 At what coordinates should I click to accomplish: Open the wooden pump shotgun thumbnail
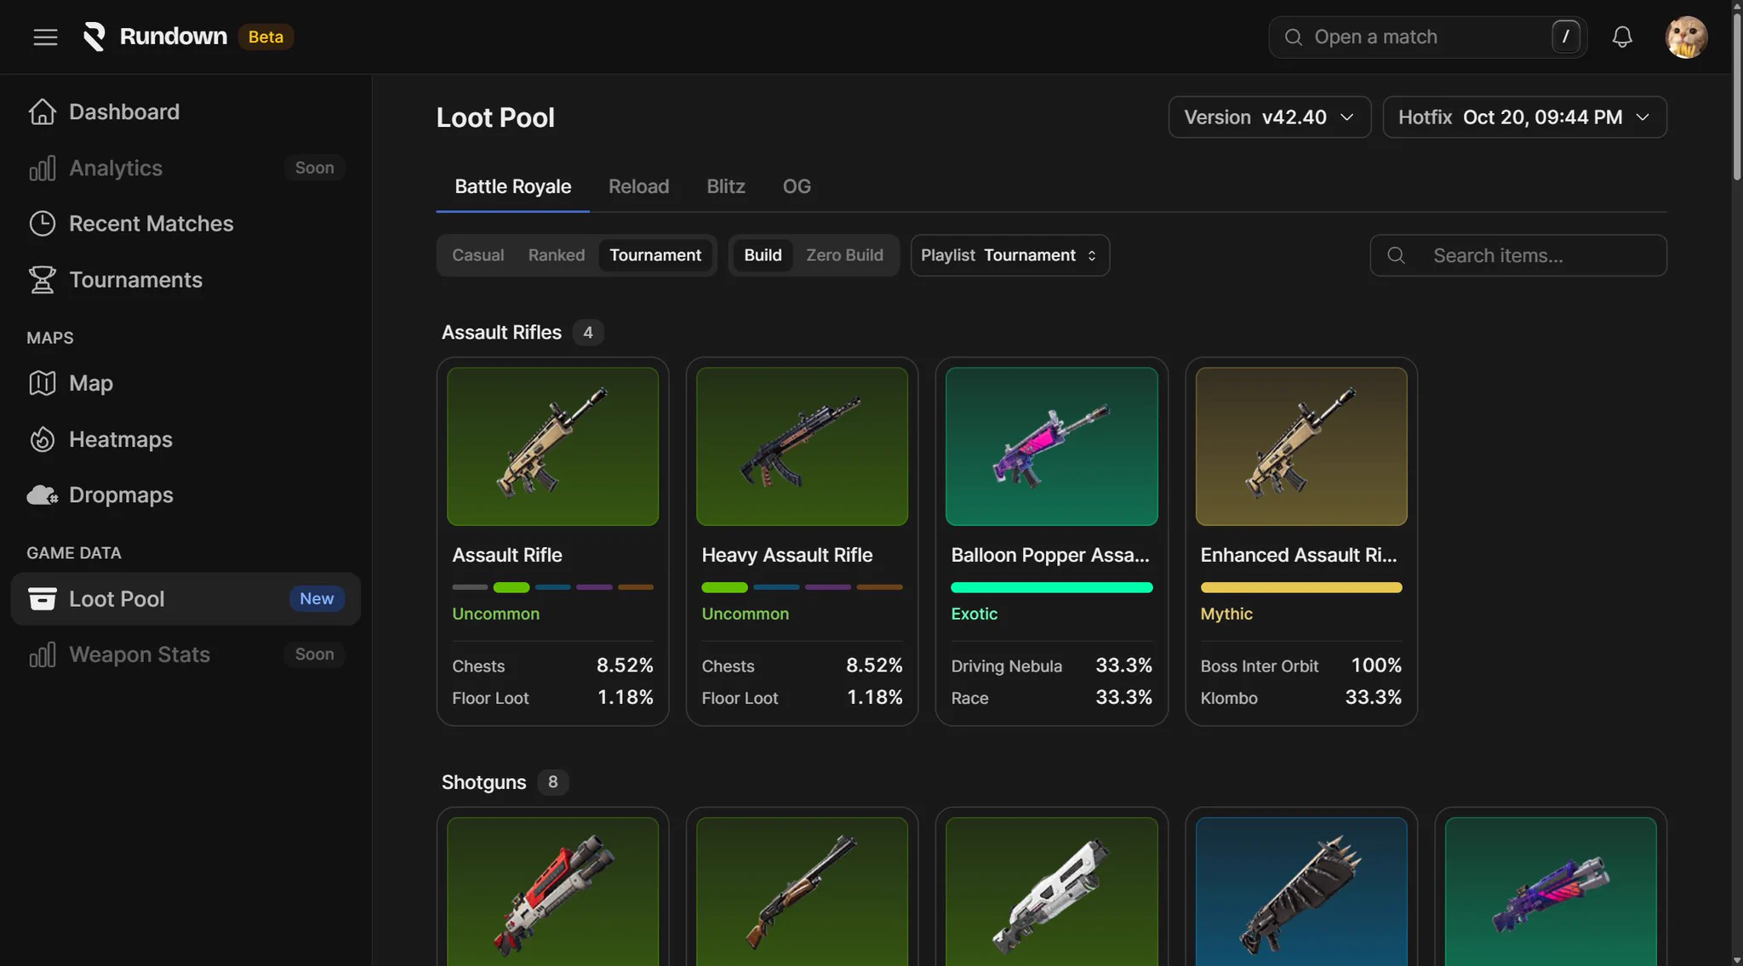802,891
